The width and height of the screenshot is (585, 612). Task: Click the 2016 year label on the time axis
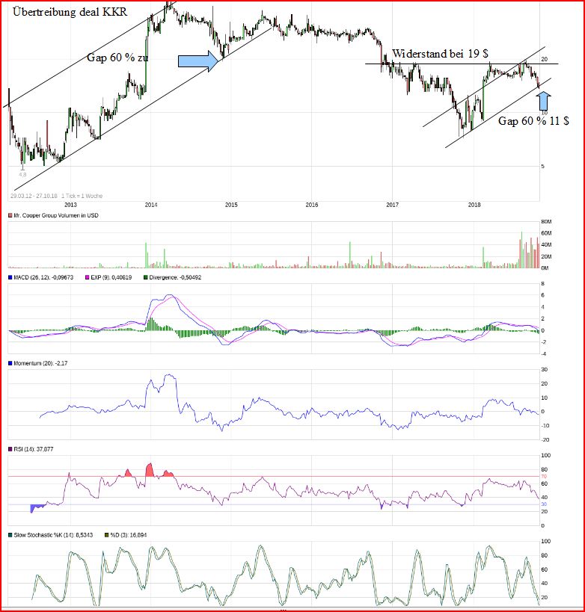[x=312, y=205]
